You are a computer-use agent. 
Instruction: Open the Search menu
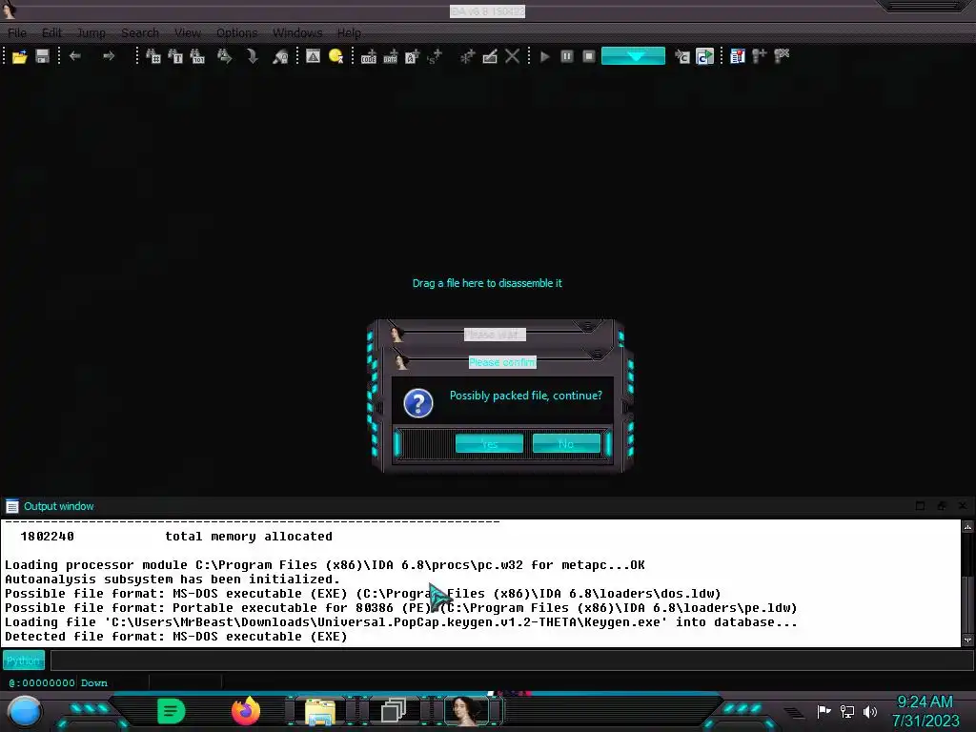[140, 33]
